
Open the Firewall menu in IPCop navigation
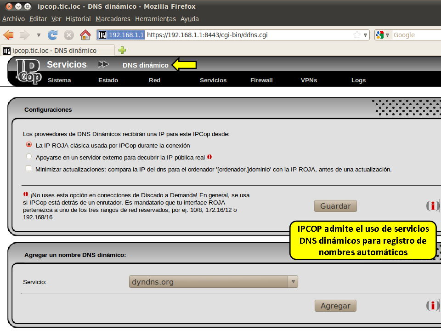261,80
